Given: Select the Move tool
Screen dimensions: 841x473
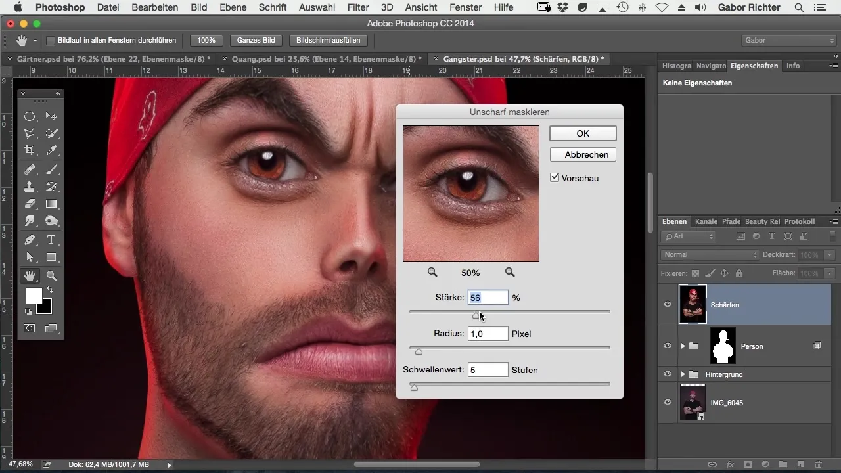Looking at the screenshot, I should click(x=51, y=116).
